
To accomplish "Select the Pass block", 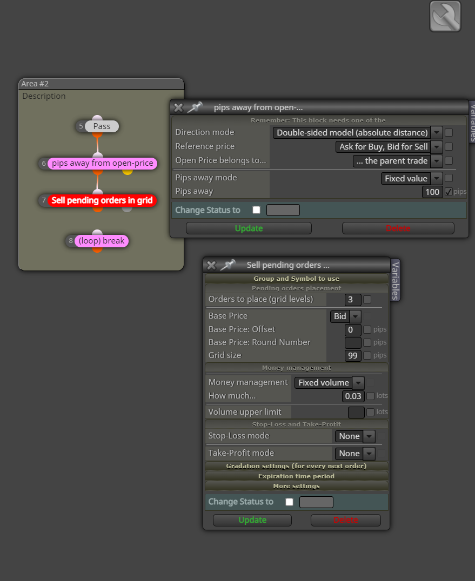I will tap(102, 126).
